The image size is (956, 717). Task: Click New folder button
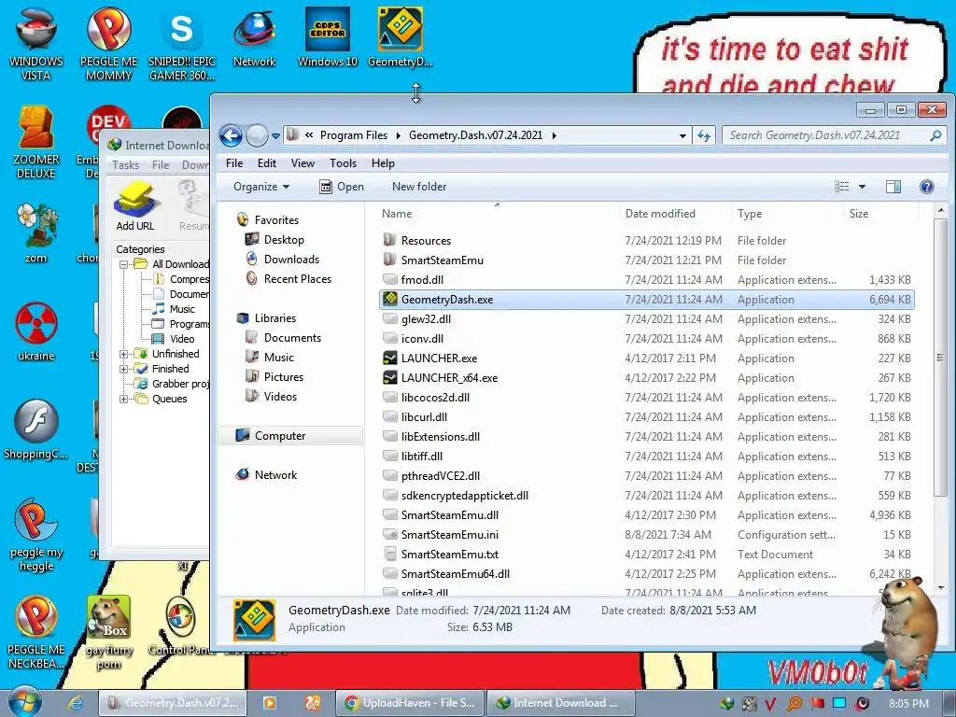click(419, 187)
